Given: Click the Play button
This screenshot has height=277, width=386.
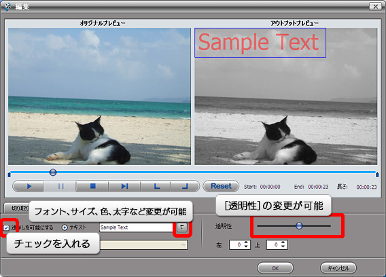Looking at the screenshot, I should (x=29, y=186).
